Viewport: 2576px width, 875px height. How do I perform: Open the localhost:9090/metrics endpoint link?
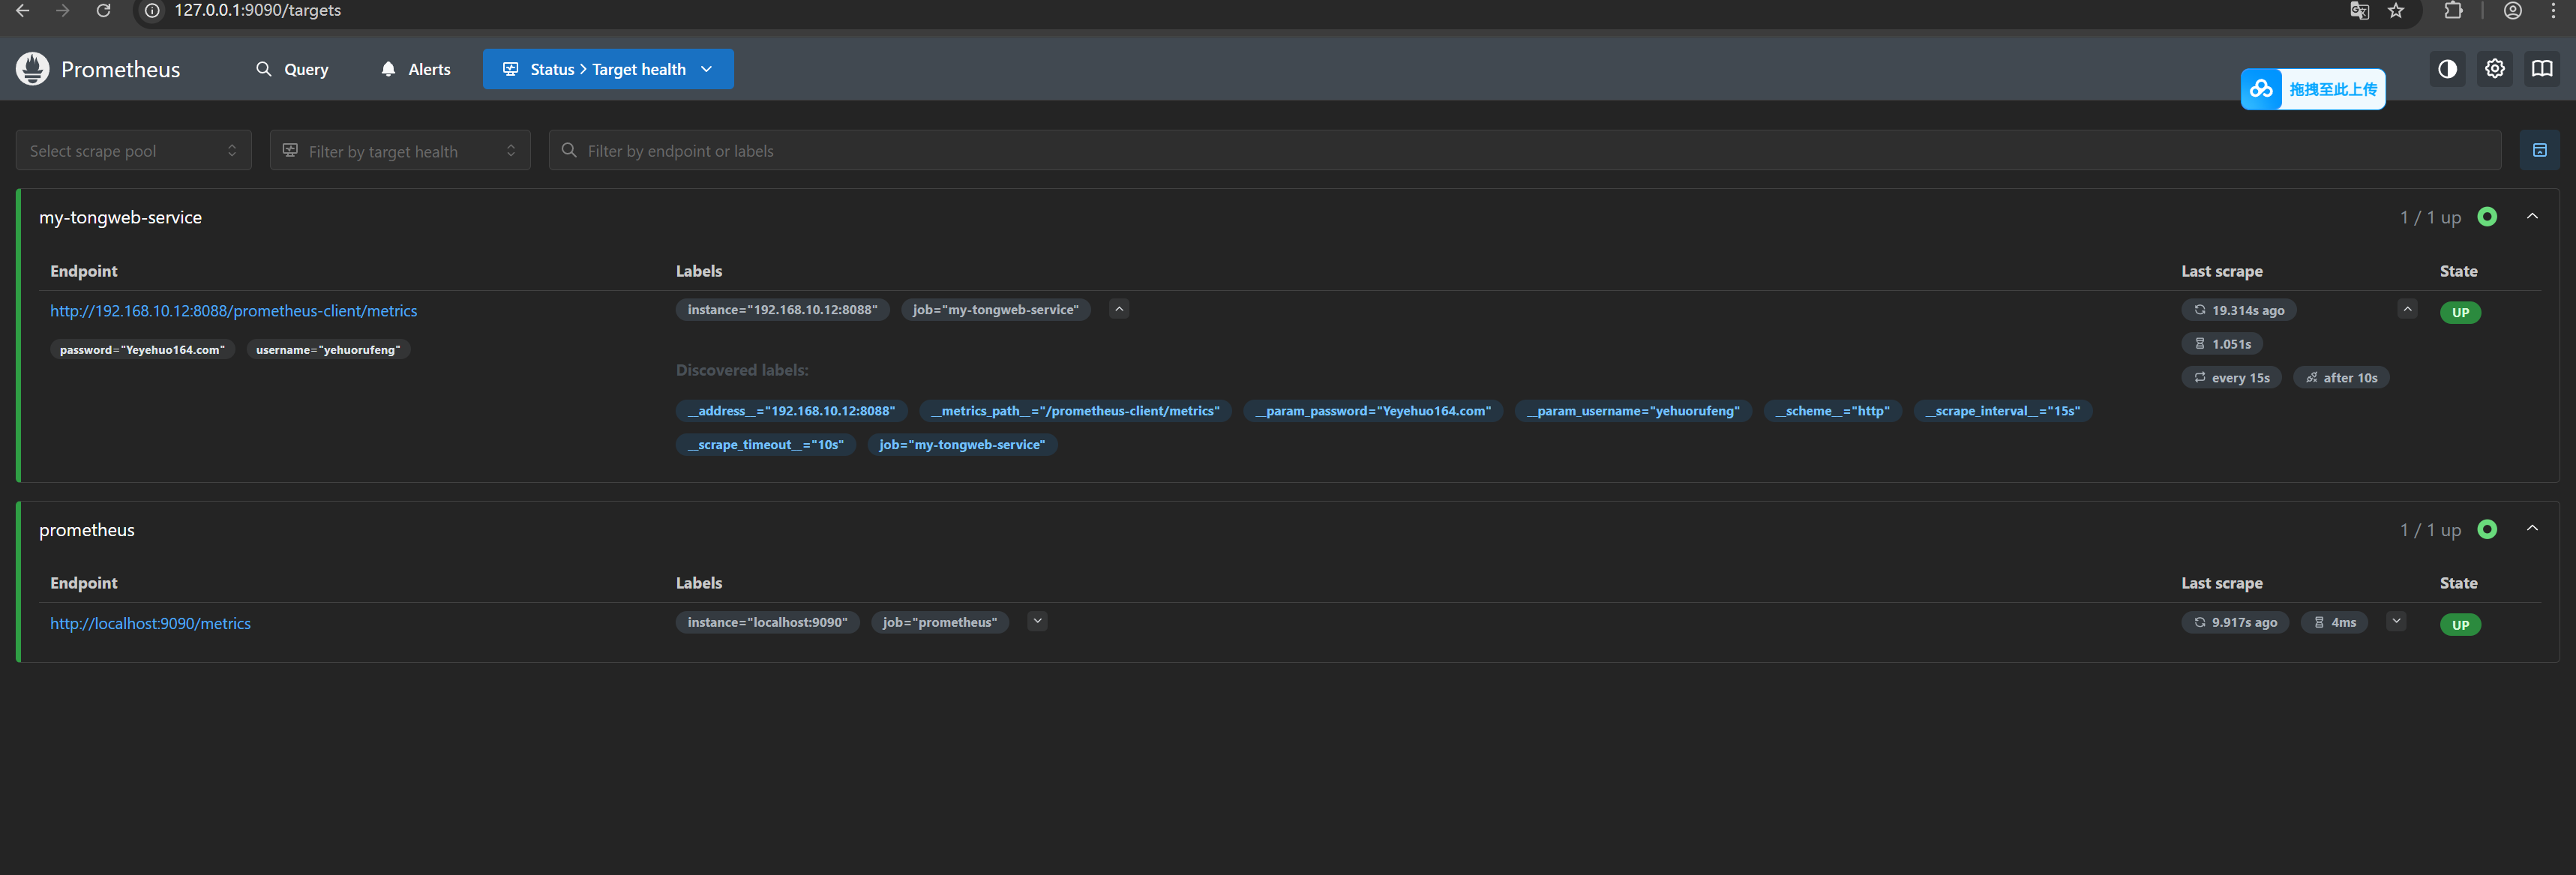150,623
